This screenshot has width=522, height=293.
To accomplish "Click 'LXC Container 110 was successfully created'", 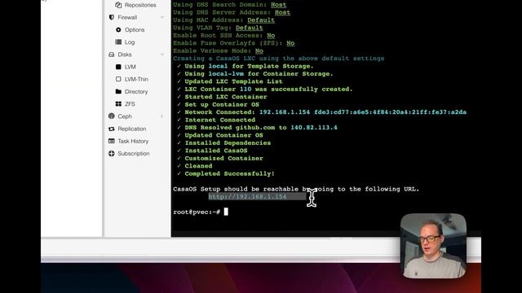I will click(268, 90).
